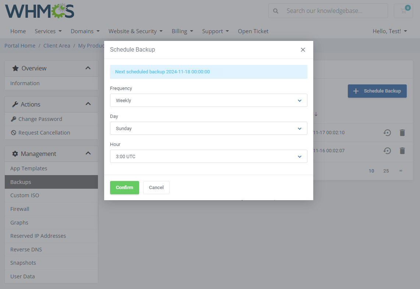Click the knowledgebase search field
Screen dimensions: 420x289
pos(328,11)
